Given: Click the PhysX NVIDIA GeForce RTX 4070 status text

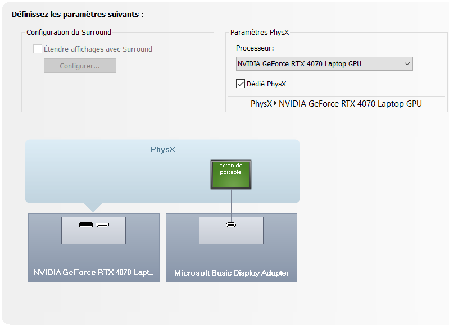Looking at the screenshot, I should pyautogui.click(x=336, y=104).
